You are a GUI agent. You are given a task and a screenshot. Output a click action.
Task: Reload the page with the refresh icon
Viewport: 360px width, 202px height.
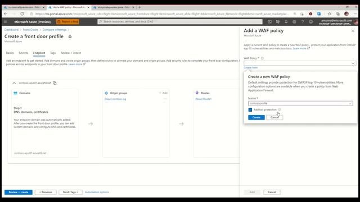click(x=22, y=14)
